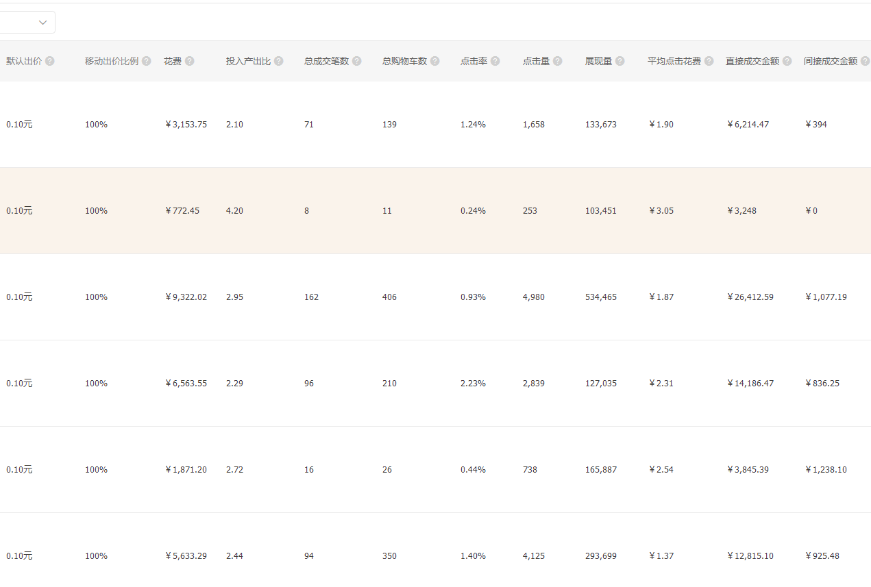This screenshot has height=587, width=871.
Task: Open the help icon next to 点击量
Action: 558,60
